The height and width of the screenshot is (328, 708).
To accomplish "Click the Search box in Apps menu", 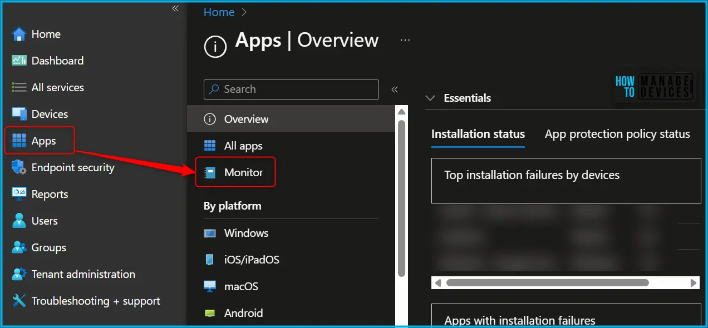I will coord(291,90).
